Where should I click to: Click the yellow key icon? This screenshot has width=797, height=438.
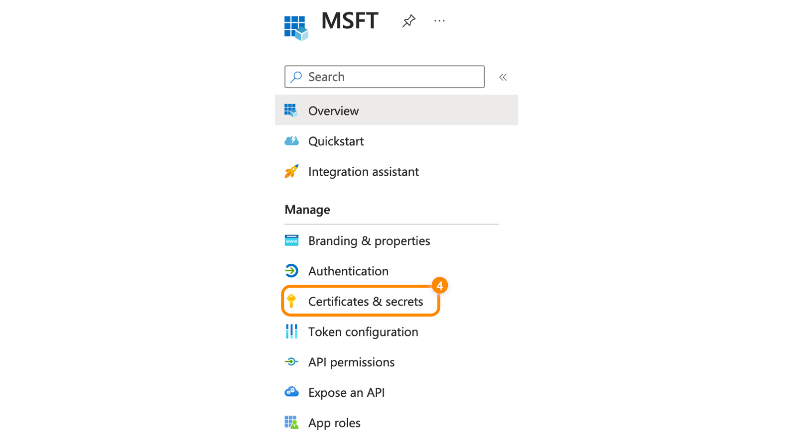[291, 301]
